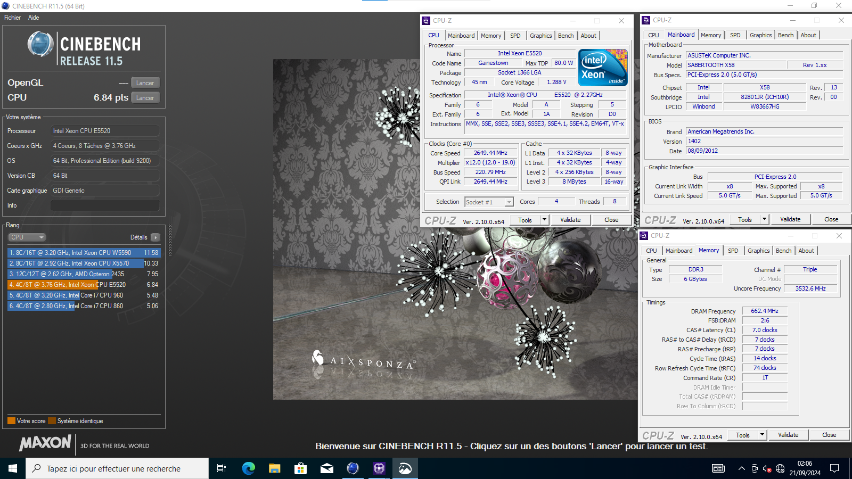Viewport: 852px width, 479px height.
Task: Select the Core i7 860 ranking row
Action: tap(84, 306)
